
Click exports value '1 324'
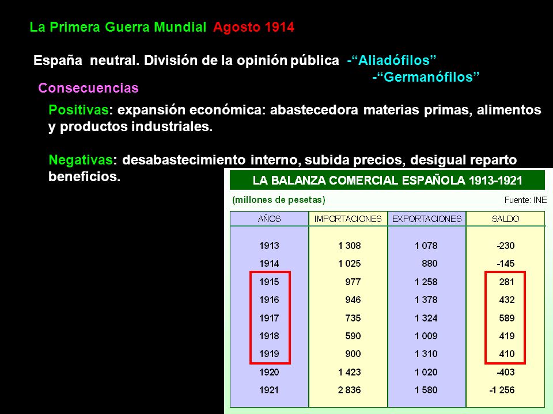426,318
